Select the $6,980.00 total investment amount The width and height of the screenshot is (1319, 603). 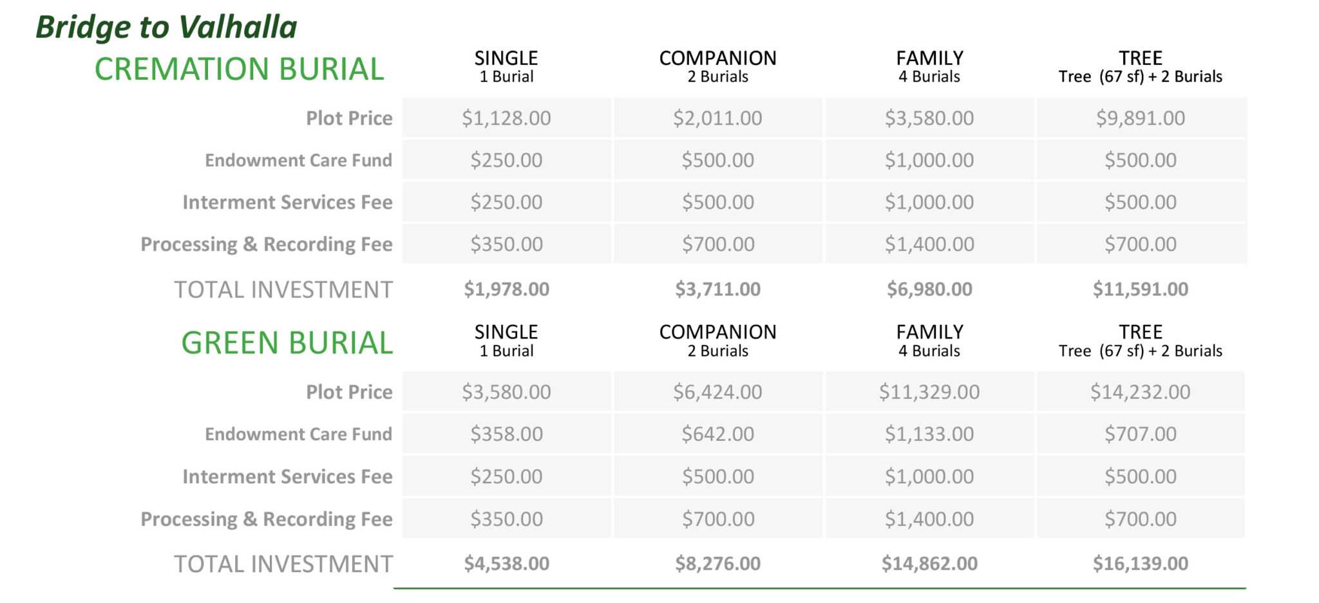(929, 289)
